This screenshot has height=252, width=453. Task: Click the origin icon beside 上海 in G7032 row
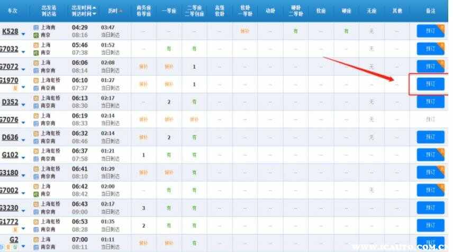coord(36,45)
